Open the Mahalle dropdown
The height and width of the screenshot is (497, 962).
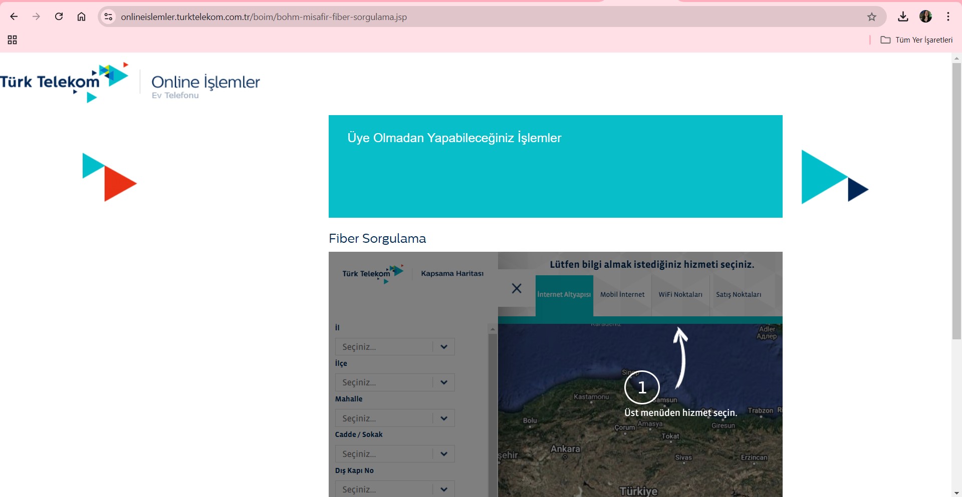[x=395, y=418]
